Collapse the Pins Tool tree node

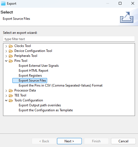[6, 61]
